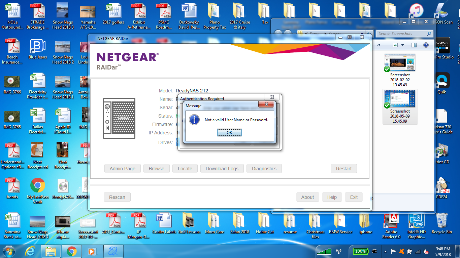
Task: Click the 100% battery indicator
Action: [x=360, y=251]
